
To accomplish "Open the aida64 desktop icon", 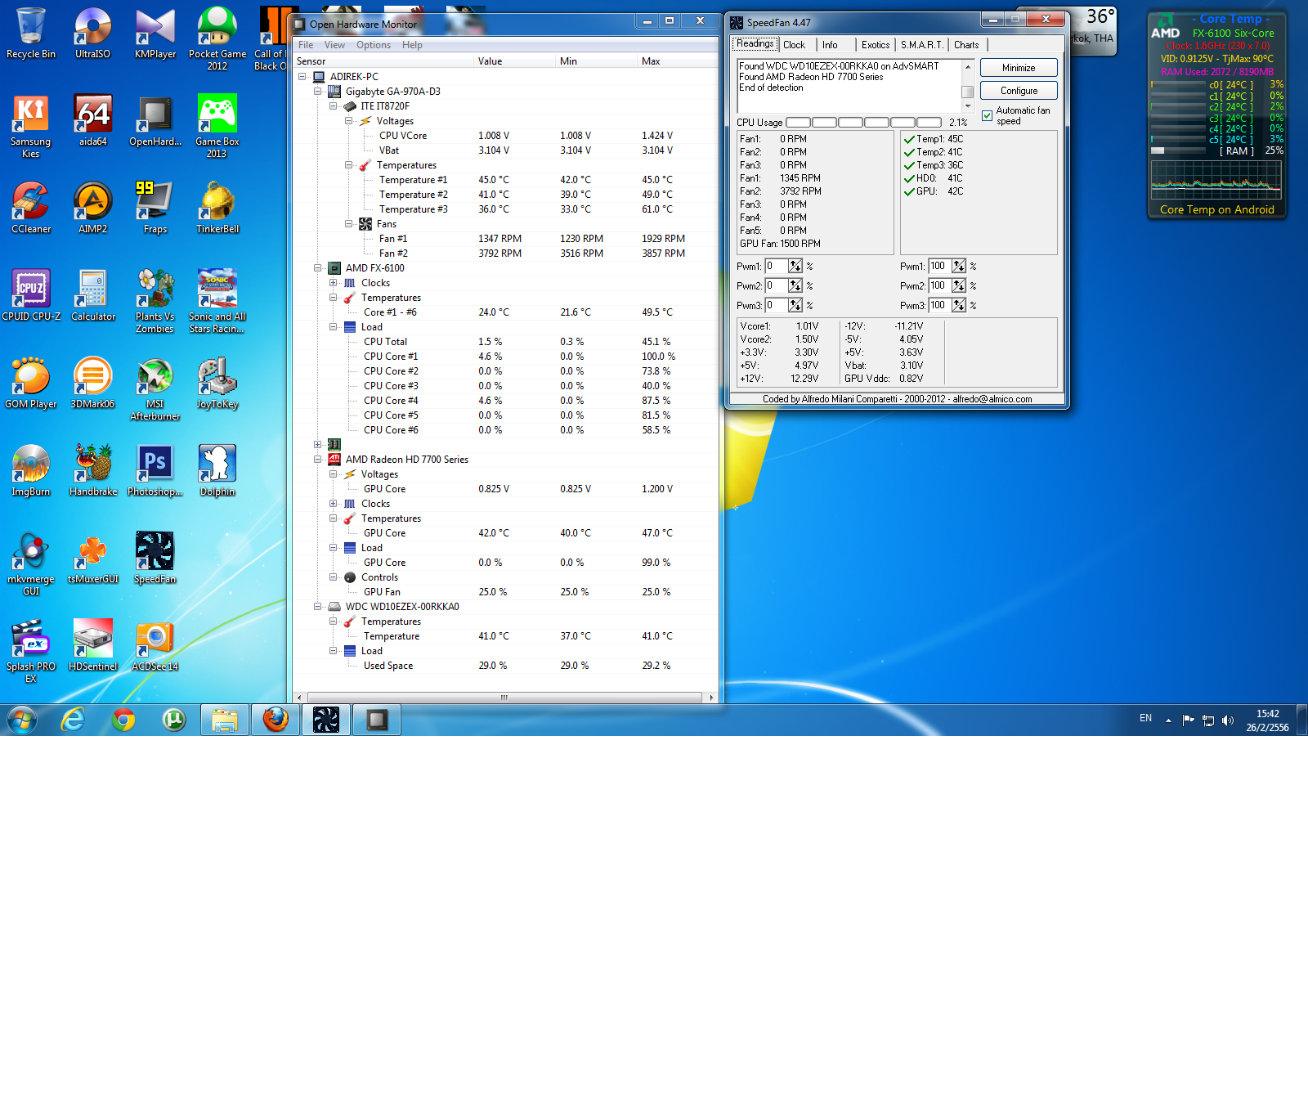I will [93, 121].
